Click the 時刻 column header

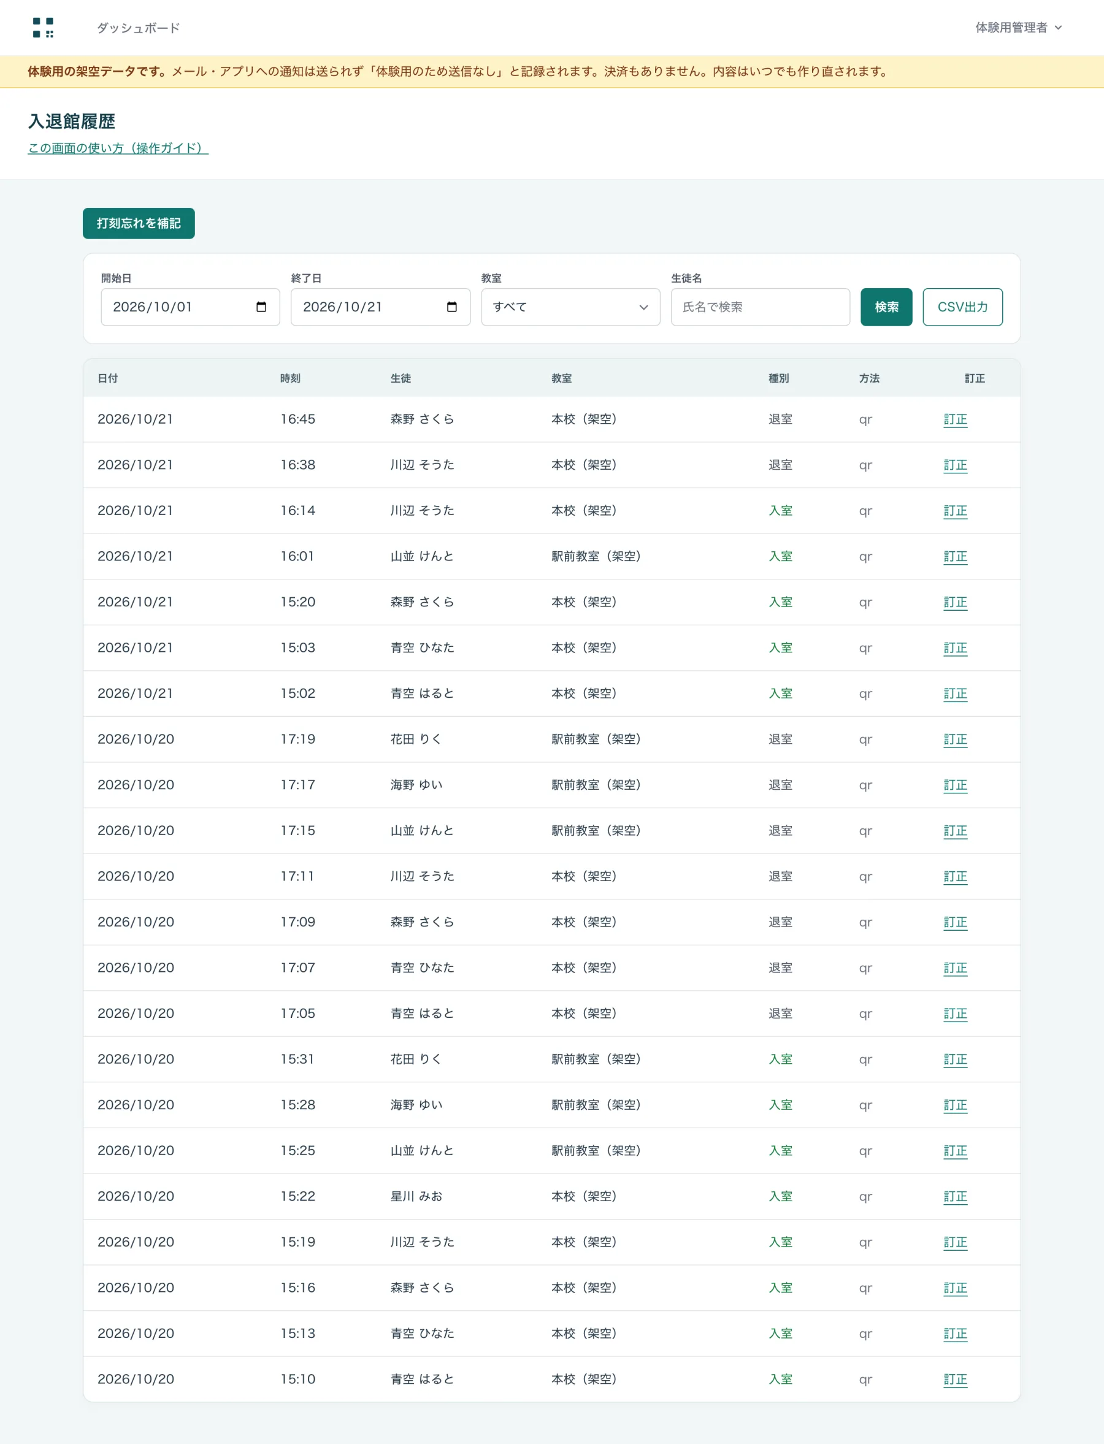coord(291,378)
